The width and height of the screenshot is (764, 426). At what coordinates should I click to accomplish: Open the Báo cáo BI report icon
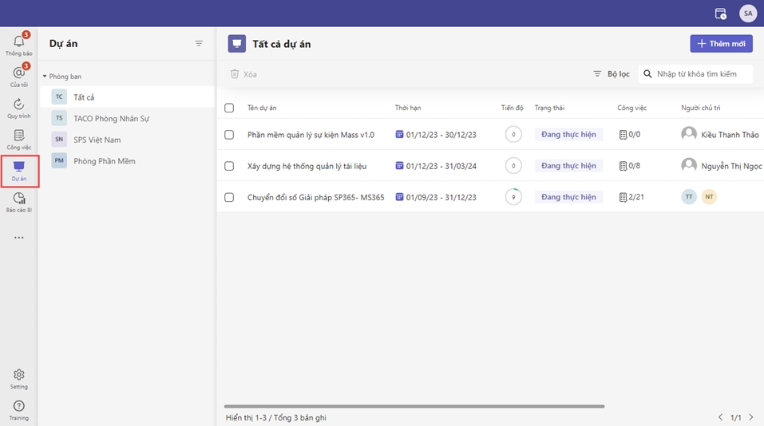[x=18, y=200]
